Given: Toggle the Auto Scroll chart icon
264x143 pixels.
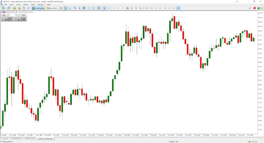Looking at the screenshot, I should (x=89, y=8).
